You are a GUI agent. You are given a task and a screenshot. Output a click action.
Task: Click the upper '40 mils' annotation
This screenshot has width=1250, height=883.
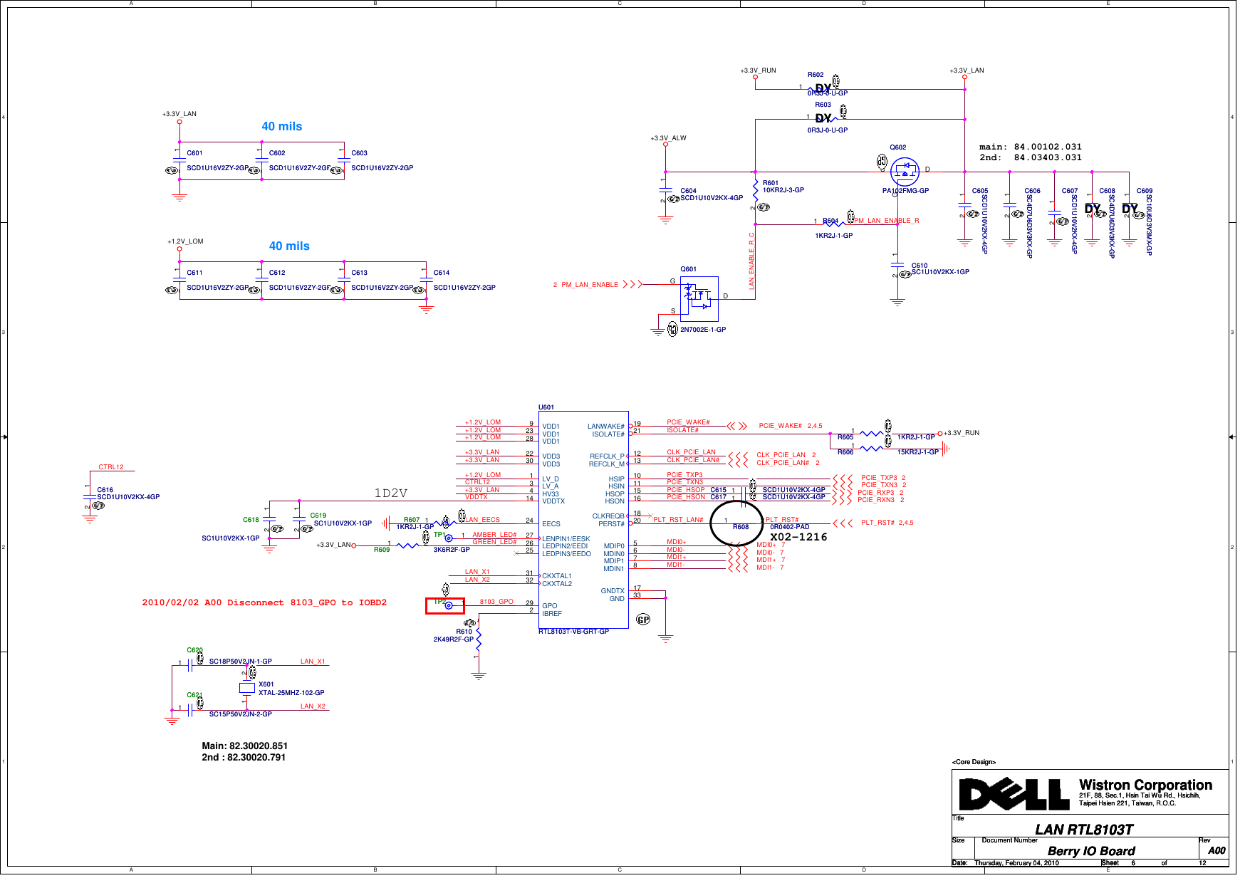282,126
